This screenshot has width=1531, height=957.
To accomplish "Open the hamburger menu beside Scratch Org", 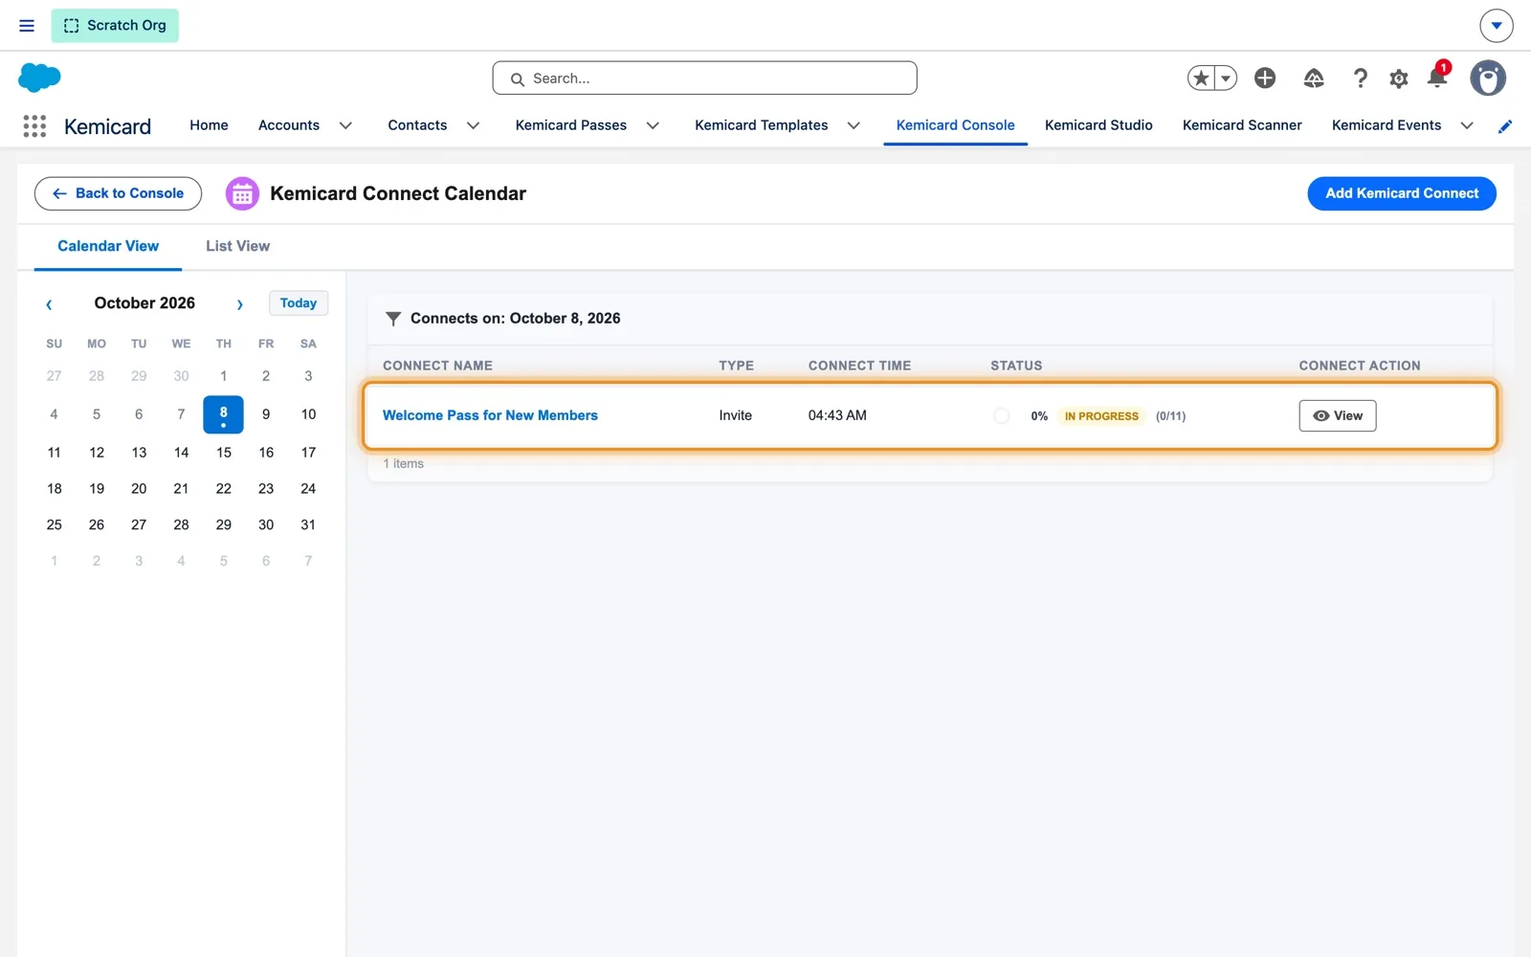I will coord(27,26).
